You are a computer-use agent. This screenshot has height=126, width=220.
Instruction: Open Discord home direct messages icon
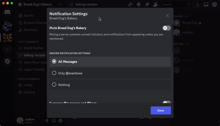pos(7,12)
